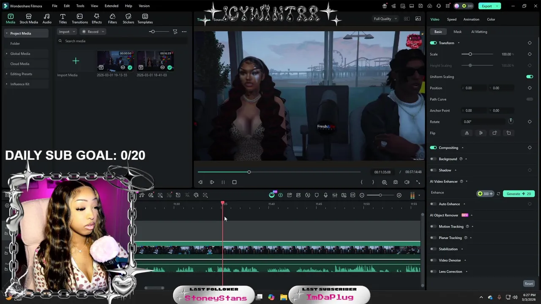Zoom in the timeline with plus button

(x=399, y=195)
